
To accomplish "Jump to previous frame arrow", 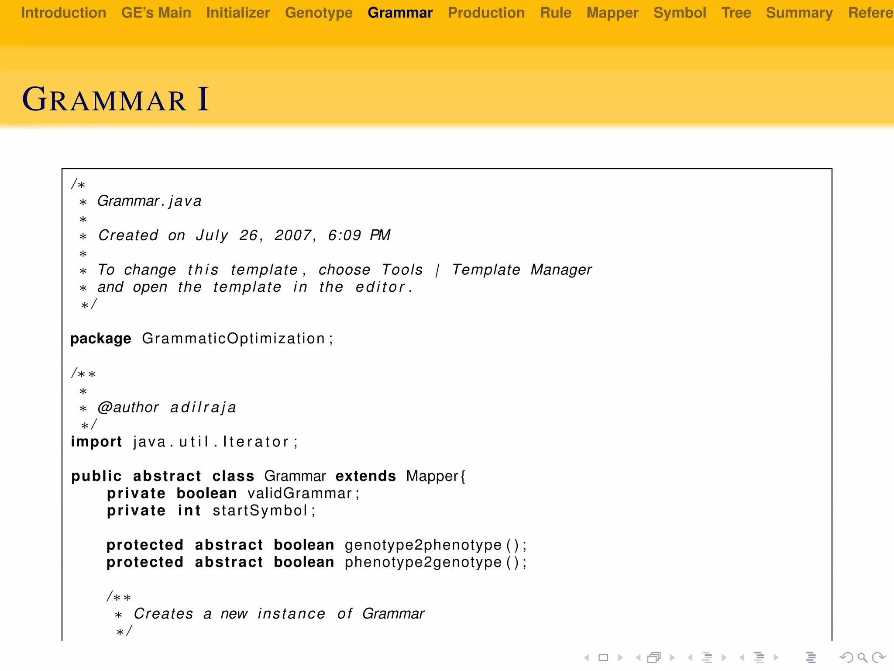I will point(638,657).
